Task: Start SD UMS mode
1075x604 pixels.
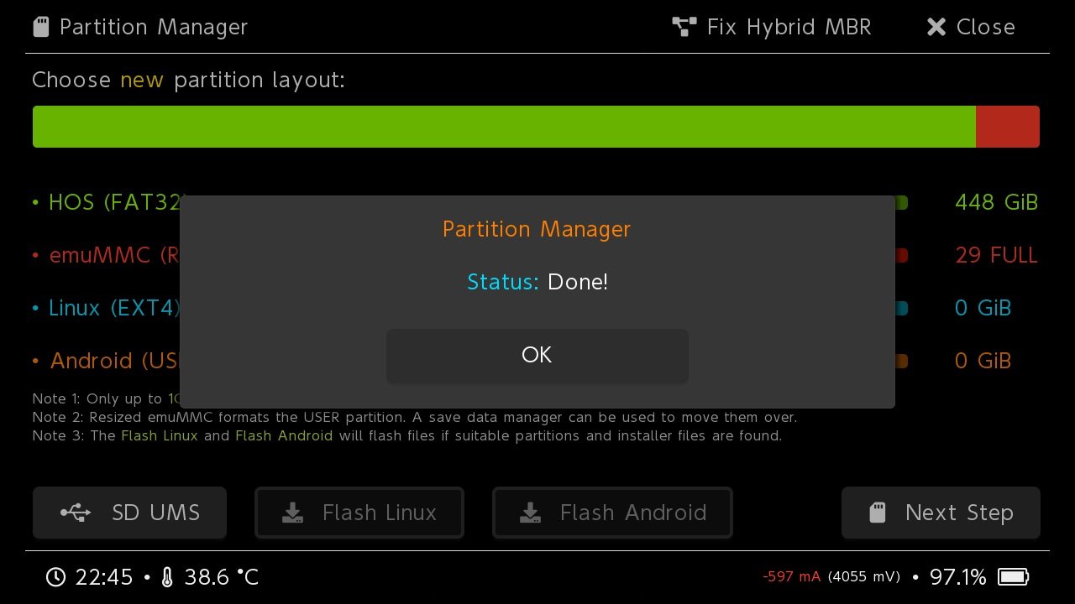Action: point(129,513)
